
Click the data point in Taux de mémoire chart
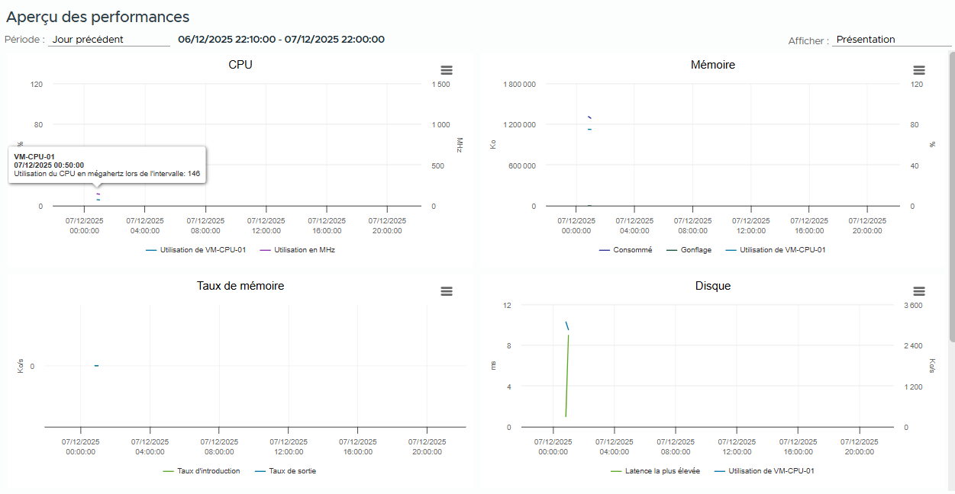pyautogui.click(x=96, y=366)
